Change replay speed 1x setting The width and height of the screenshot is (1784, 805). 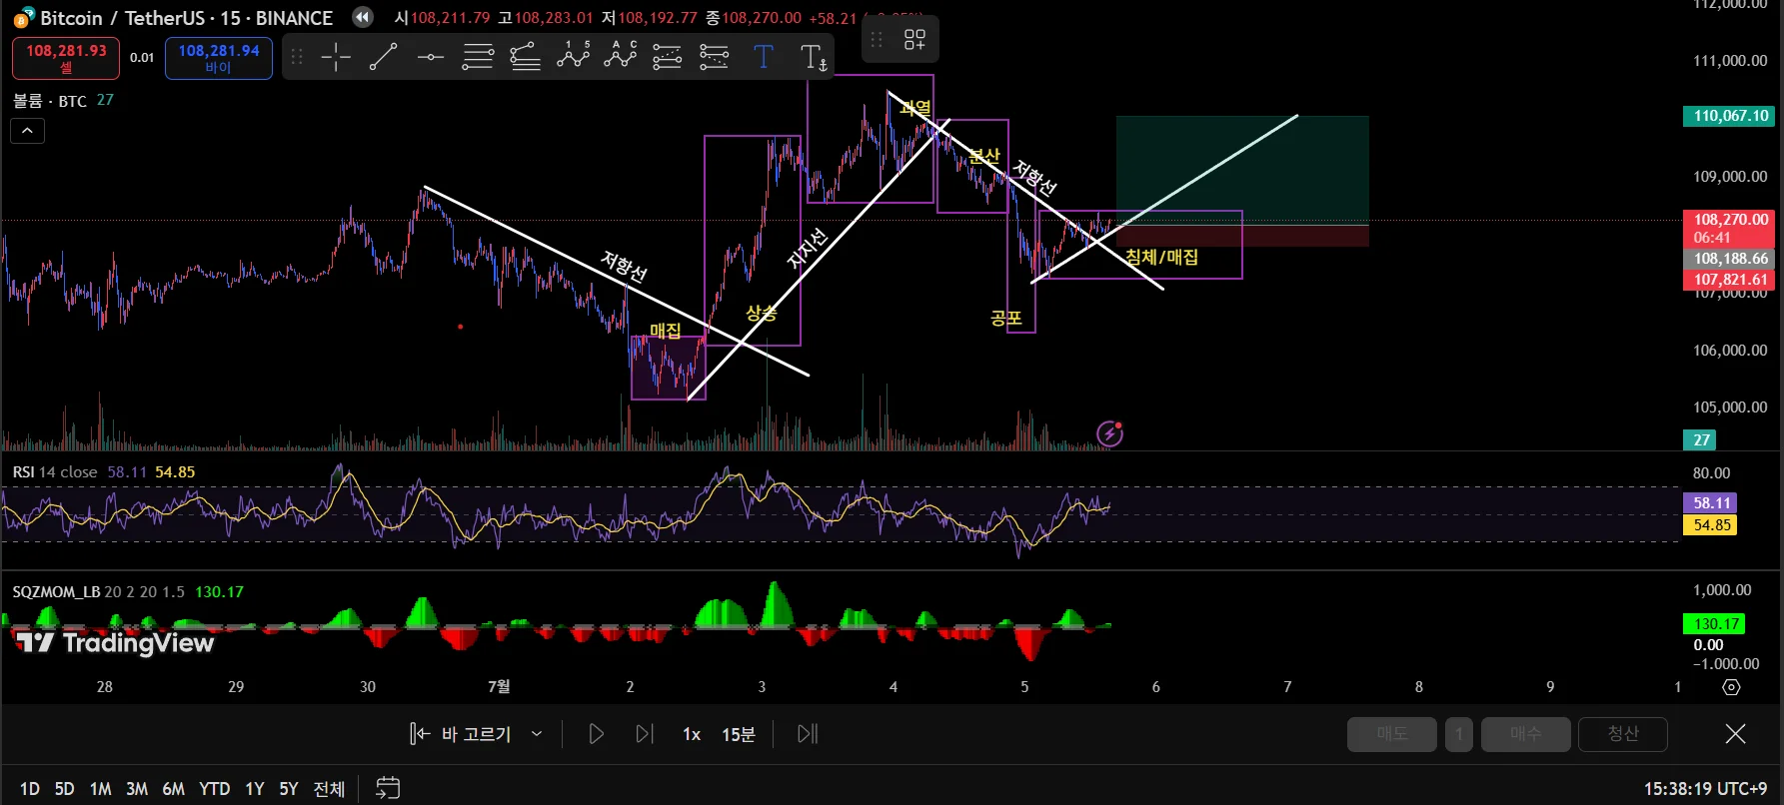tap(692, 734)
